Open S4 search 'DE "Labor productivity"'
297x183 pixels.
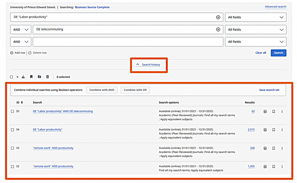(48, 129)
